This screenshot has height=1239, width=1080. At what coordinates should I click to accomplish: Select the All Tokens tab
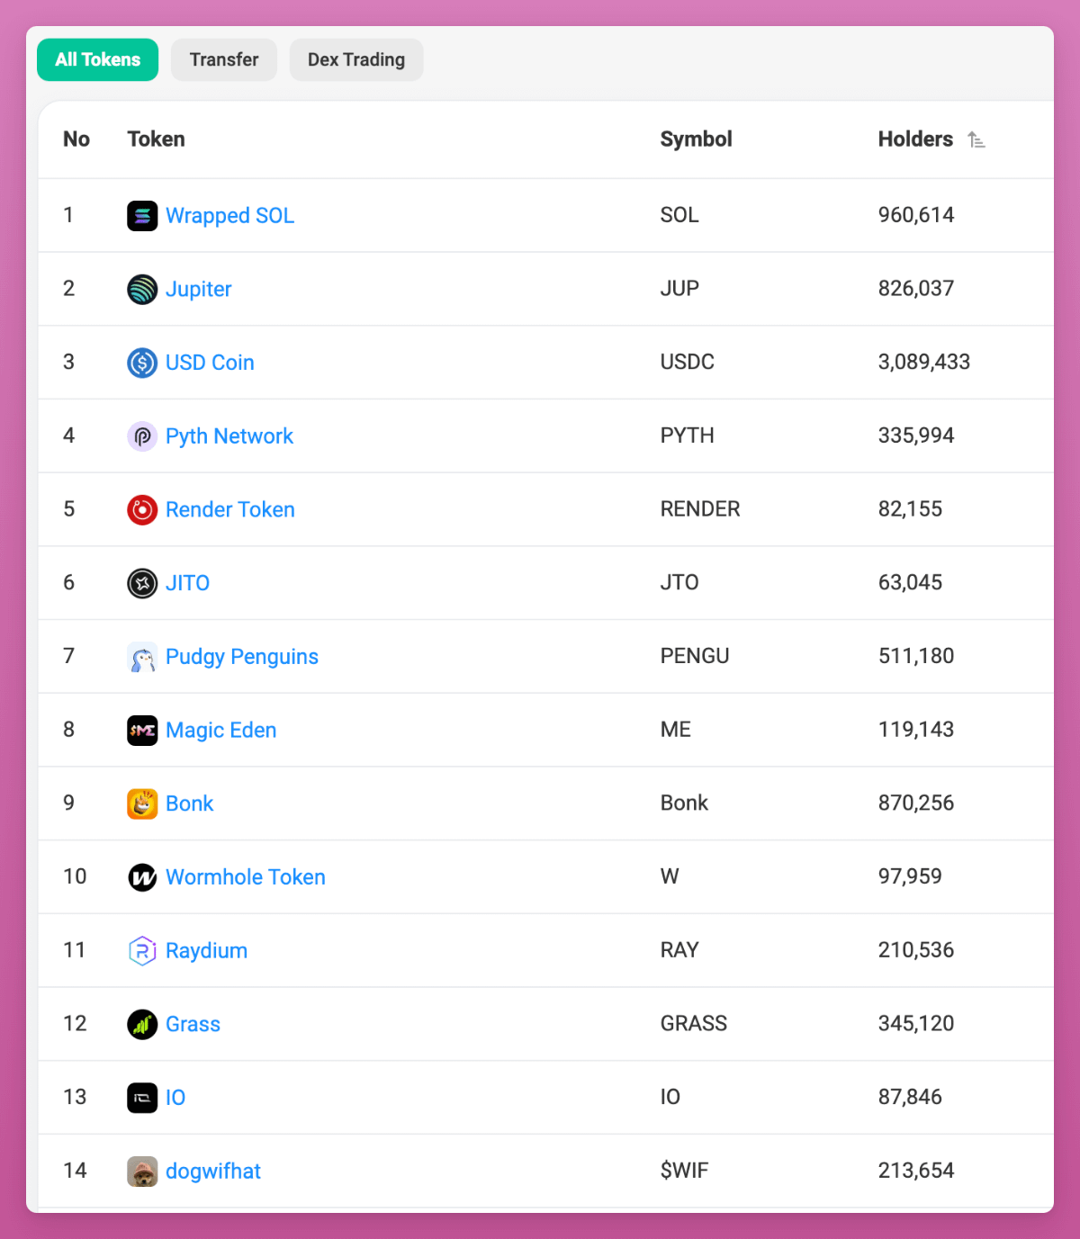point(97,60)
